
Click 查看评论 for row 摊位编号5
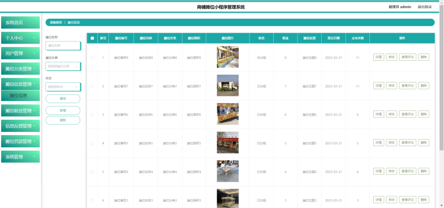click(x=408, y=143)
